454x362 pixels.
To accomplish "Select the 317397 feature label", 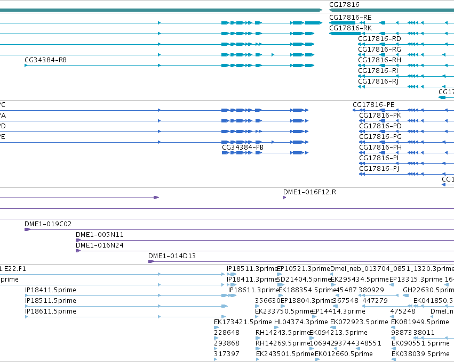I will [x=227, y=354].
